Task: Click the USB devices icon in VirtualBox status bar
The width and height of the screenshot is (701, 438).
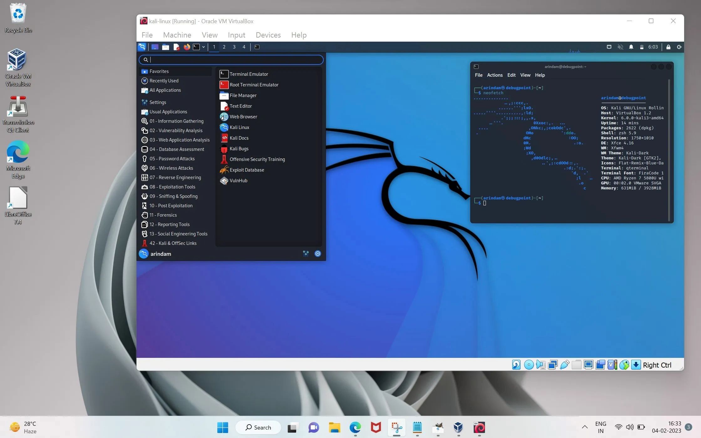Action: tap(564, 364)
